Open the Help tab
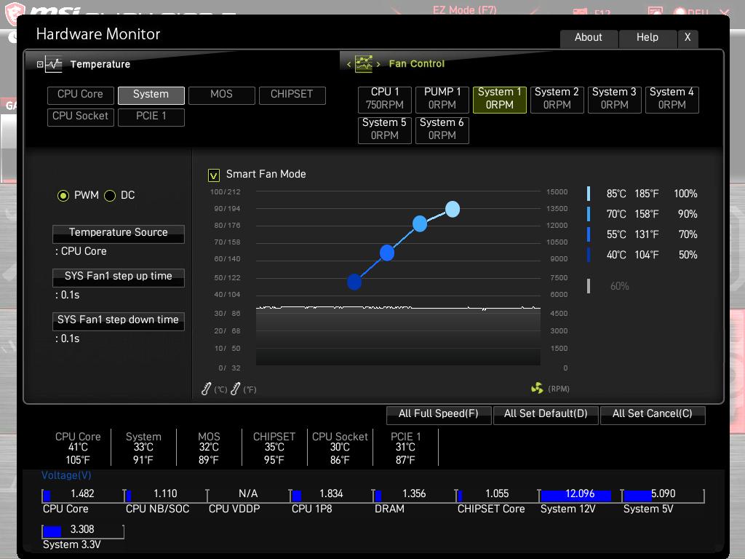The width and height of the screenshot is (745, 559). tap(648, 38)
